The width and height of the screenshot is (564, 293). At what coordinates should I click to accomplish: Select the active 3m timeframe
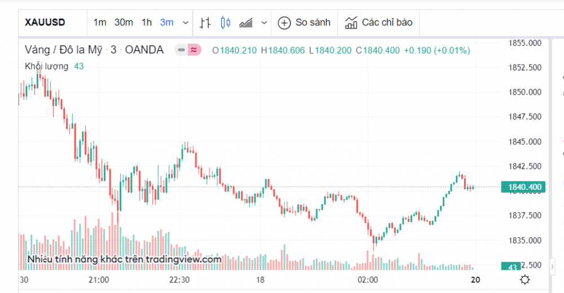[166, 23]
